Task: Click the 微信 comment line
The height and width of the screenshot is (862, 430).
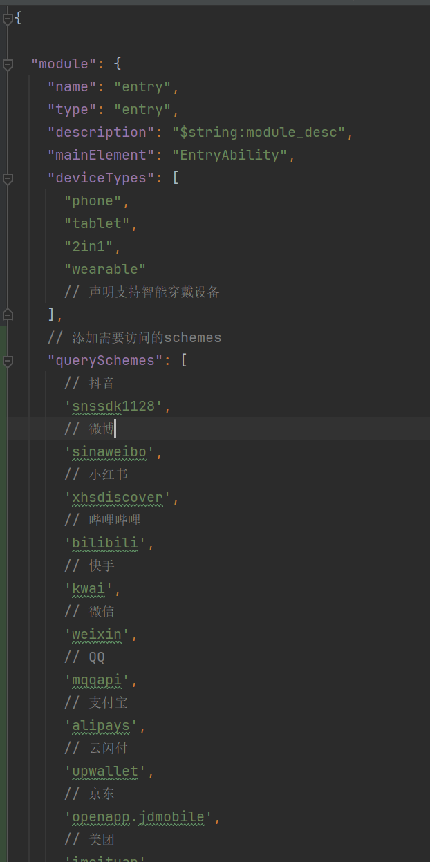Action: point(90,612)
